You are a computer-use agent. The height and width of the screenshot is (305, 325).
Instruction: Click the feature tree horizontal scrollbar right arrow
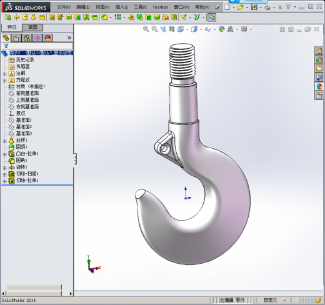click(71, 294)
